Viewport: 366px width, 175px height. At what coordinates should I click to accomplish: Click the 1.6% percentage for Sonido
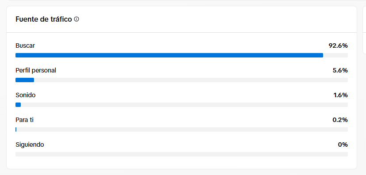pos(340,95)
